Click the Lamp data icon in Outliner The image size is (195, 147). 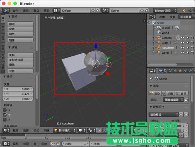click(x=176, y=52)
